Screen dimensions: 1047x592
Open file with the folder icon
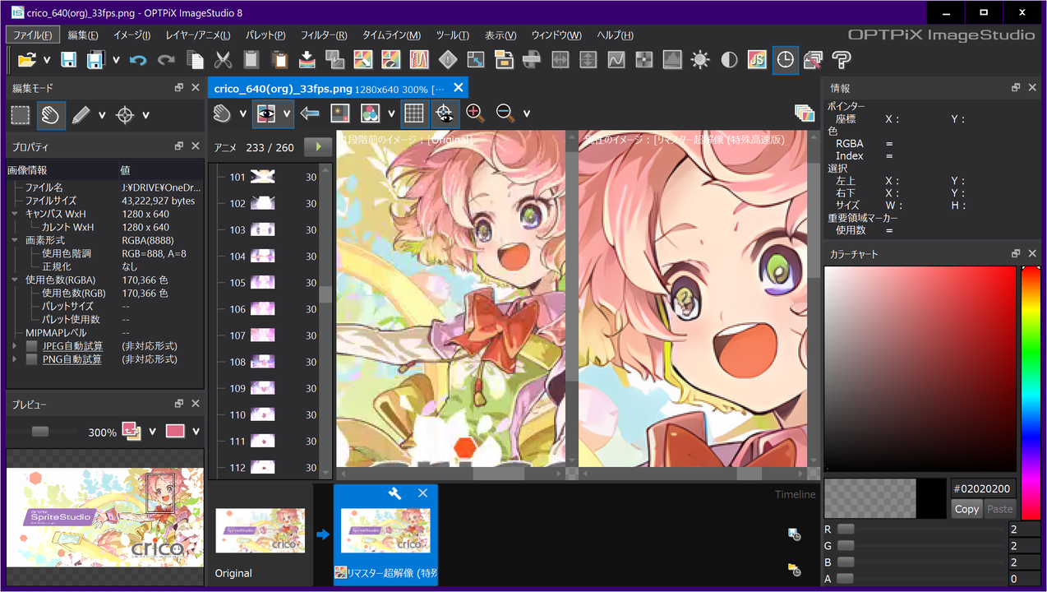tap(27, 59)
